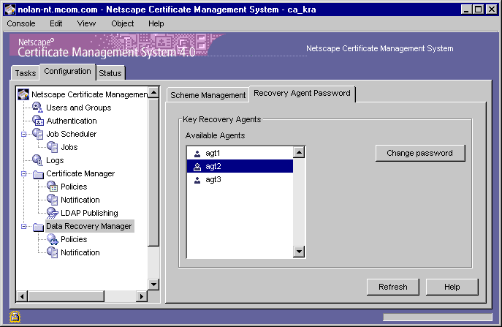Click the Jobs icon under Job Scheduler
This screenshot has width=502, height=327.
pyautogui.click(x=53, y=147)
